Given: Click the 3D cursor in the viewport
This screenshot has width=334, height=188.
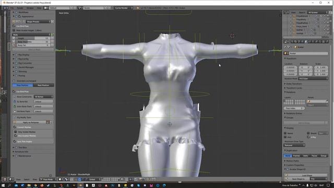Looking at the screenshot, I should pos(232,36).
